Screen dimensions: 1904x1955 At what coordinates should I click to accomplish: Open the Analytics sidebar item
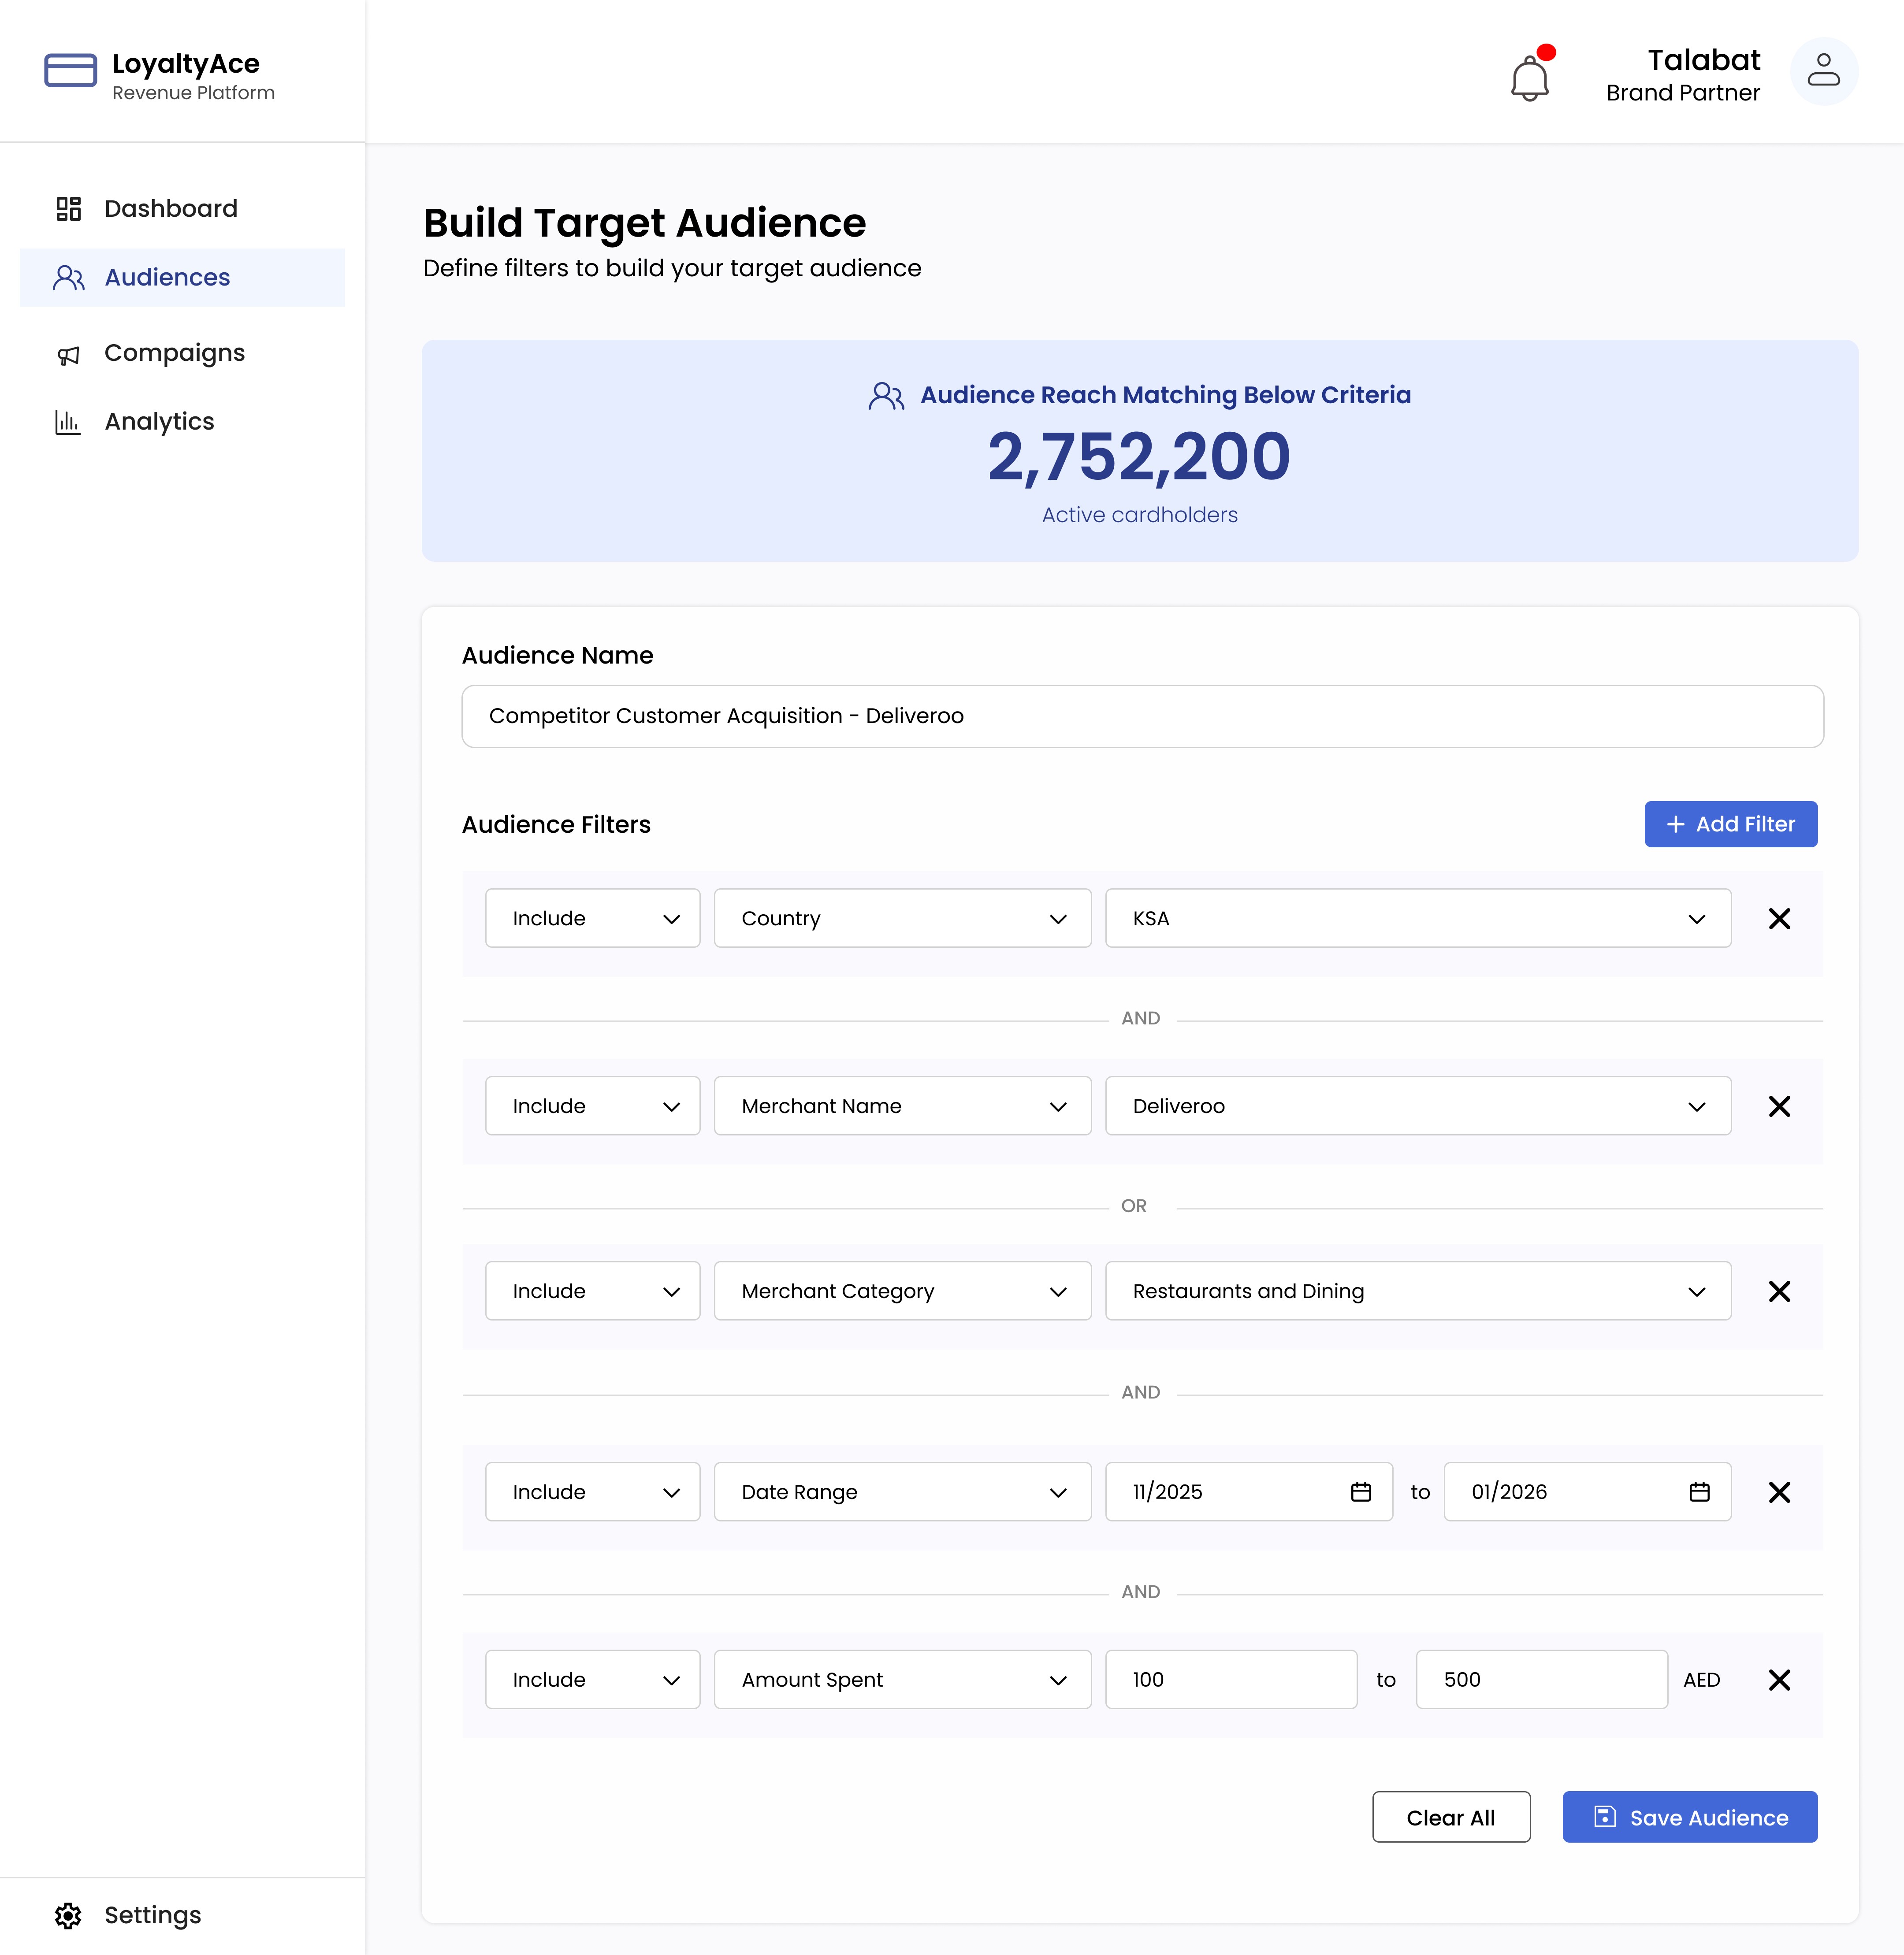click(x=159, y=422)
